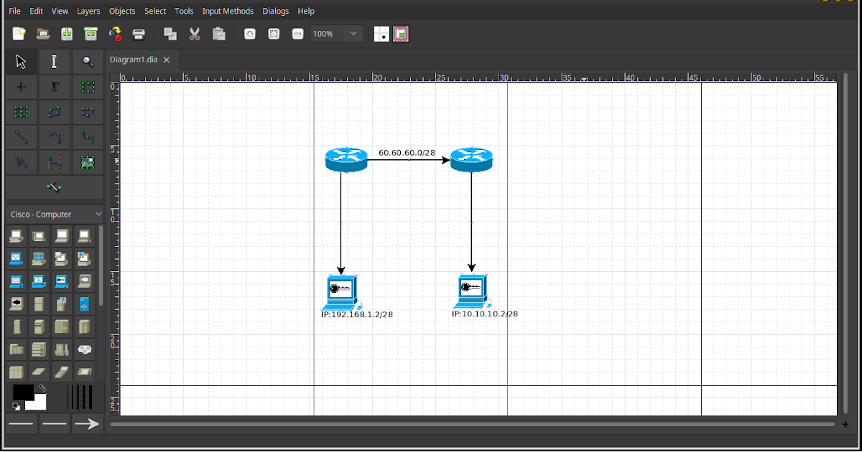Open the Cisco - Computer sheet selector
The height and width of the screenshot is (452, 862).
[54, 214]
